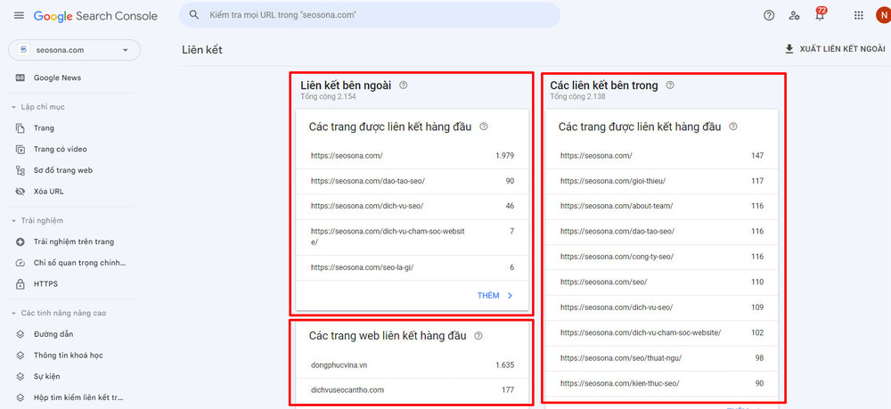
Task: Click external row https://seosona.com/ with 1.979
Action: coord(413,156)
